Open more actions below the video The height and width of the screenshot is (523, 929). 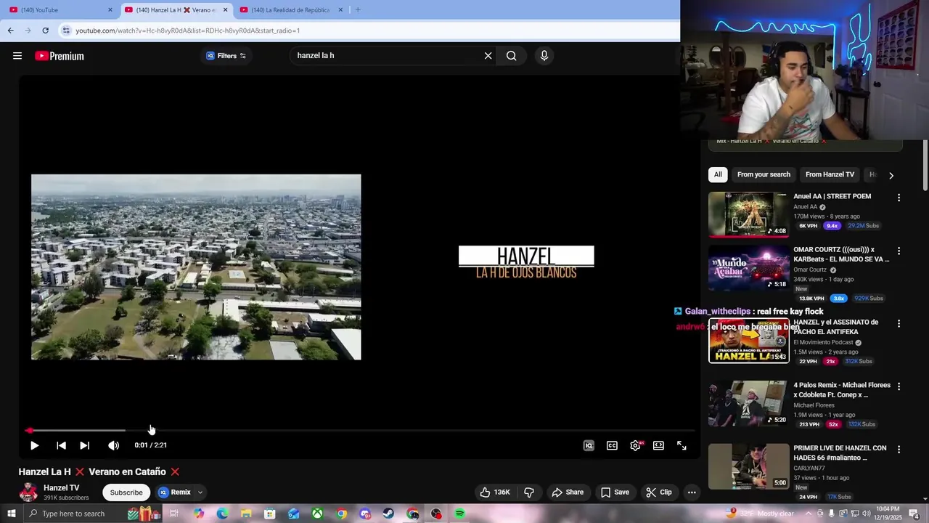(692, 492)
